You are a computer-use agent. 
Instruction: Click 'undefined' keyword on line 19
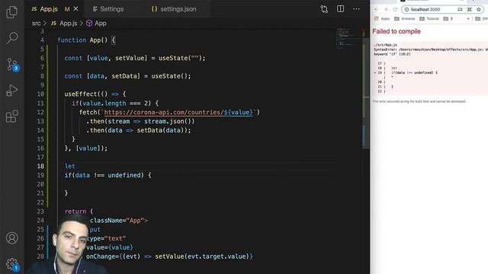tap(124, 175)
